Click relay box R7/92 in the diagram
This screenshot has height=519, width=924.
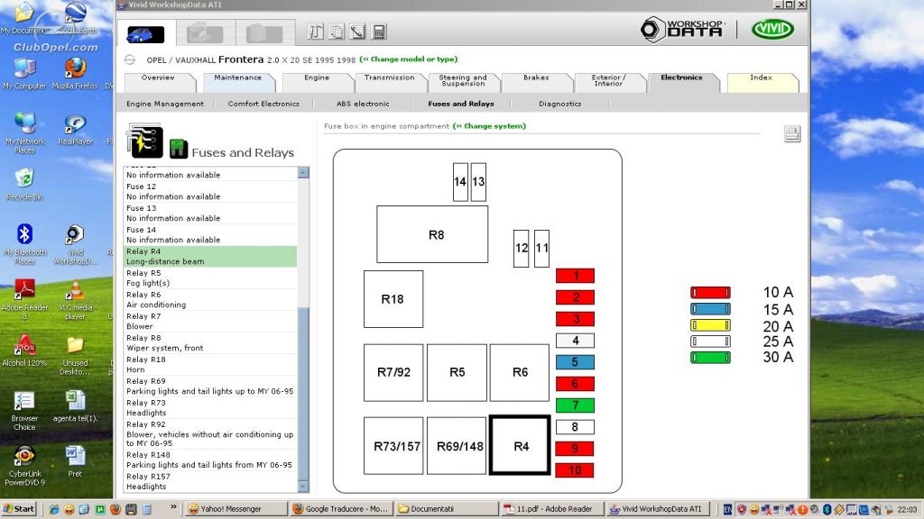click(393, 372)
